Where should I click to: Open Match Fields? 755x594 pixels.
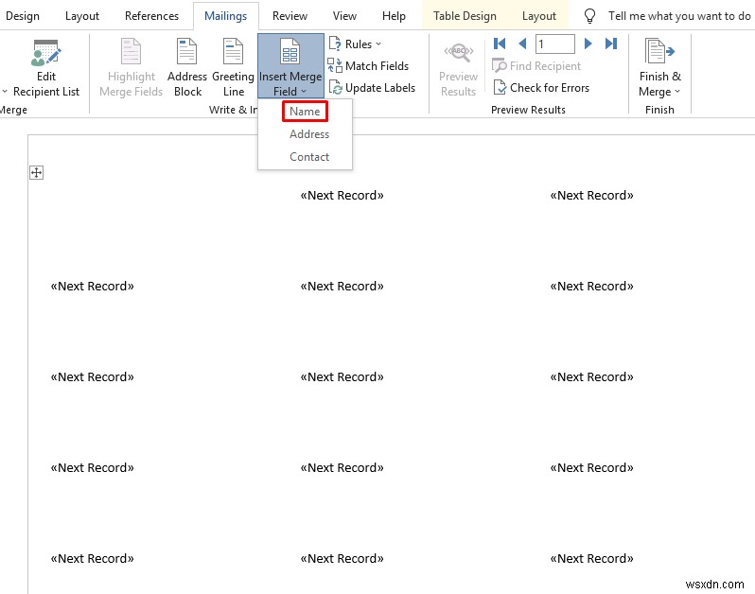(x=368, y=66)
